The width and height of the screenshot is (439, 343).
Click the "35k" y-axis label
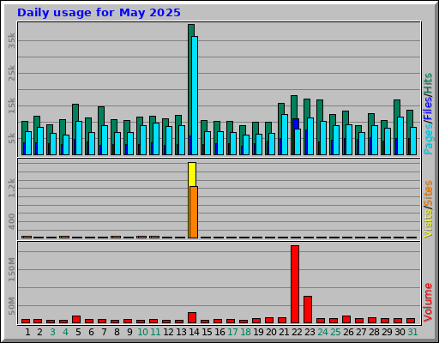pos(11,40)
